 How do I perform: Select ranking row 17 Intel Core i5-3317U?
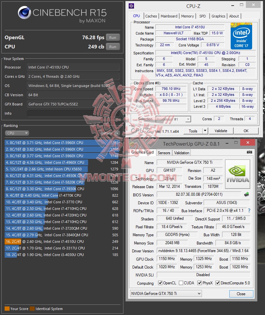(62, 248)
